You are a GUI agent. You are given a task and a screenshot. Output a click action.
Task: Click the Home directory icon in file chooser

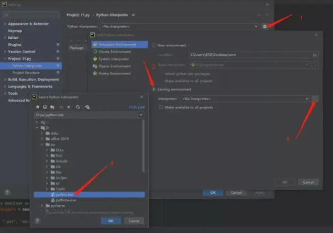point(38,107)
